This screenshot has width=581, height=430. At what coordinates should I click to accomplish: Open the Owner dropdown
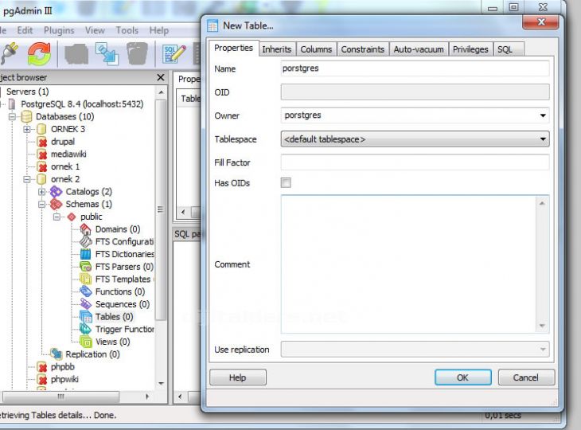pyautogui.click(x=543, y=115)
